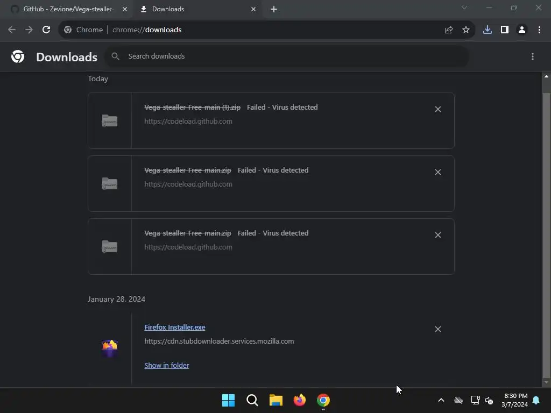Click Show in folder for Firefox Installer
The image size is (551, 413).
[x=167, y=365]
